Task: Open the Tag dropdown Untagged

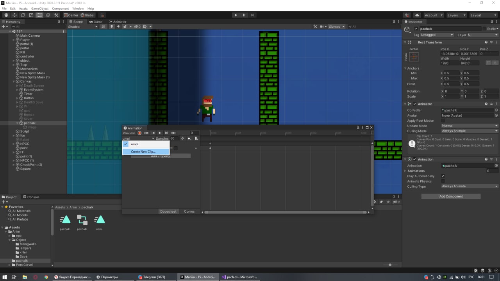Action: (437, 35)
